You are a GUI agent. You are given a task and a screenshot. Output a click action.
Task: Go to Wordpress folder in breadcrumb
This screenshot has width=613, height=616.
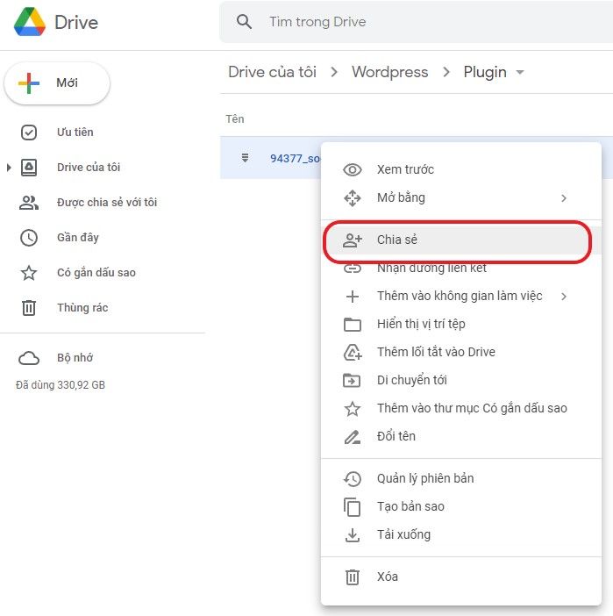click(389, 72)
